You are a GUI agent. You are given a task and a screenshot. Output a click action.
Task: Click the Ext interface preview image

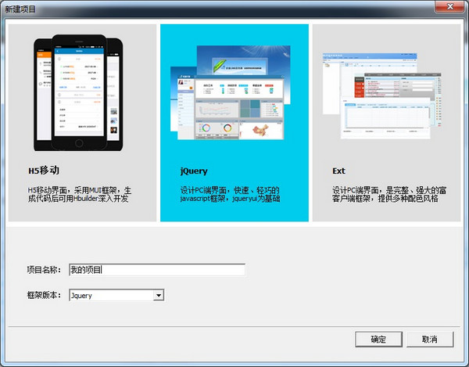(x=382, y=95)
